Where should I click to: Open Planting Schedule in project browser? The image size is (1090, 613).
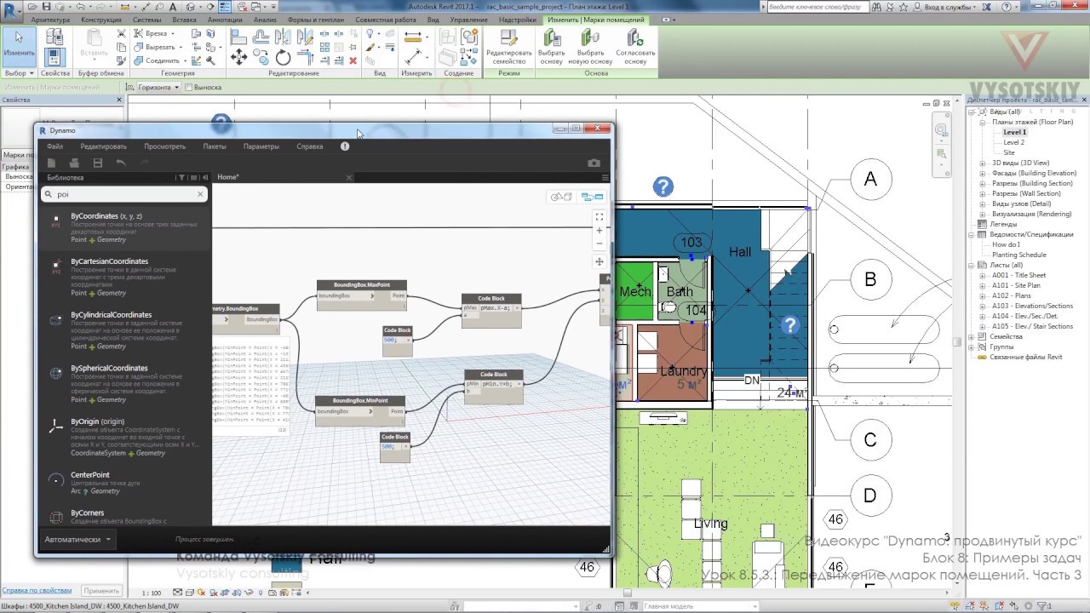(x=1018, y=255)
